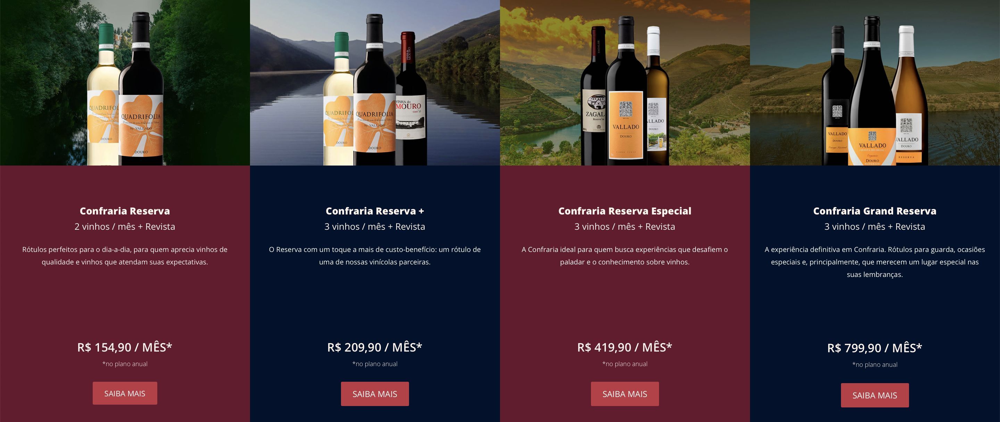Open Saiba Mais for Confraria Reserva +

tap(375, 394)
